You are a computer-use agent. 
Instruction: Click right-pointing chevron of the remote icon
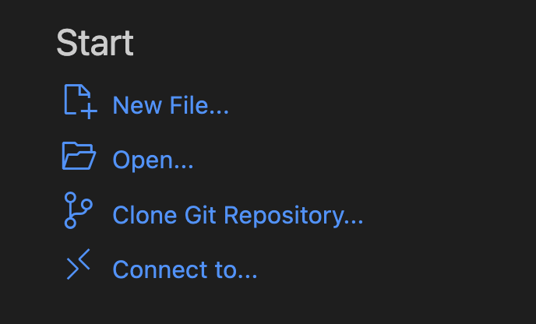pos(72,269)
